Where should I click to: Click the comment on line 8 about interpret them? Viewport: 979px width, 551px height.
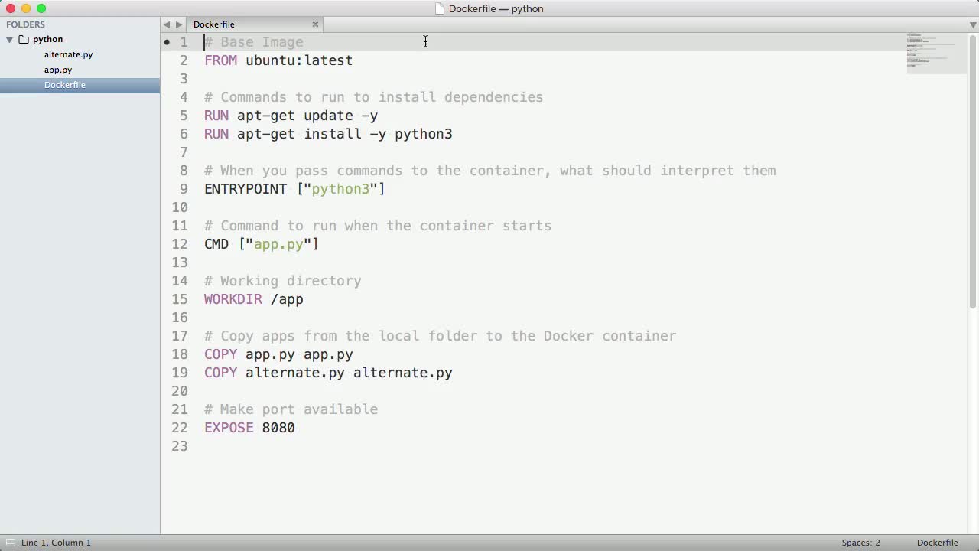click(x=490, y=171)
